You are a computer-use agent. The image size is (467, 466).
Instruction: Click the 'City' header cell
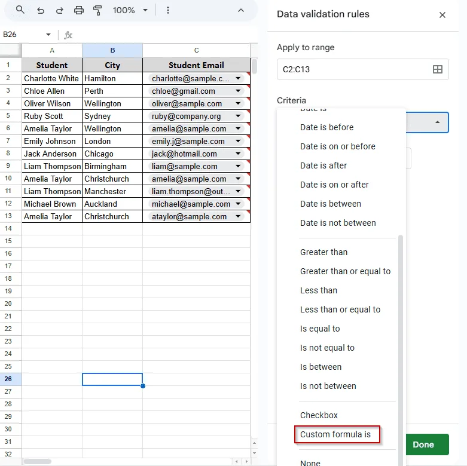click(112, 65)
